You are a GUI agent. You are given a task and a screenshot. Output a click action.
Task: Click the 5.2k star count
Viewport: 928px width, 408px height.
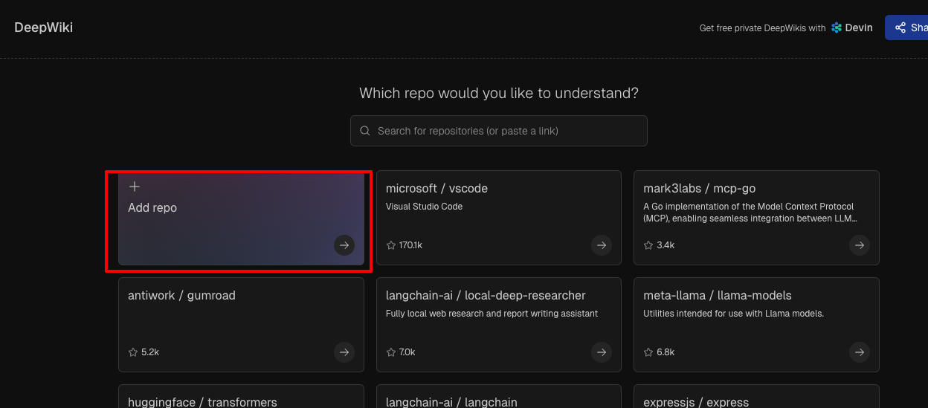[150, 352]
